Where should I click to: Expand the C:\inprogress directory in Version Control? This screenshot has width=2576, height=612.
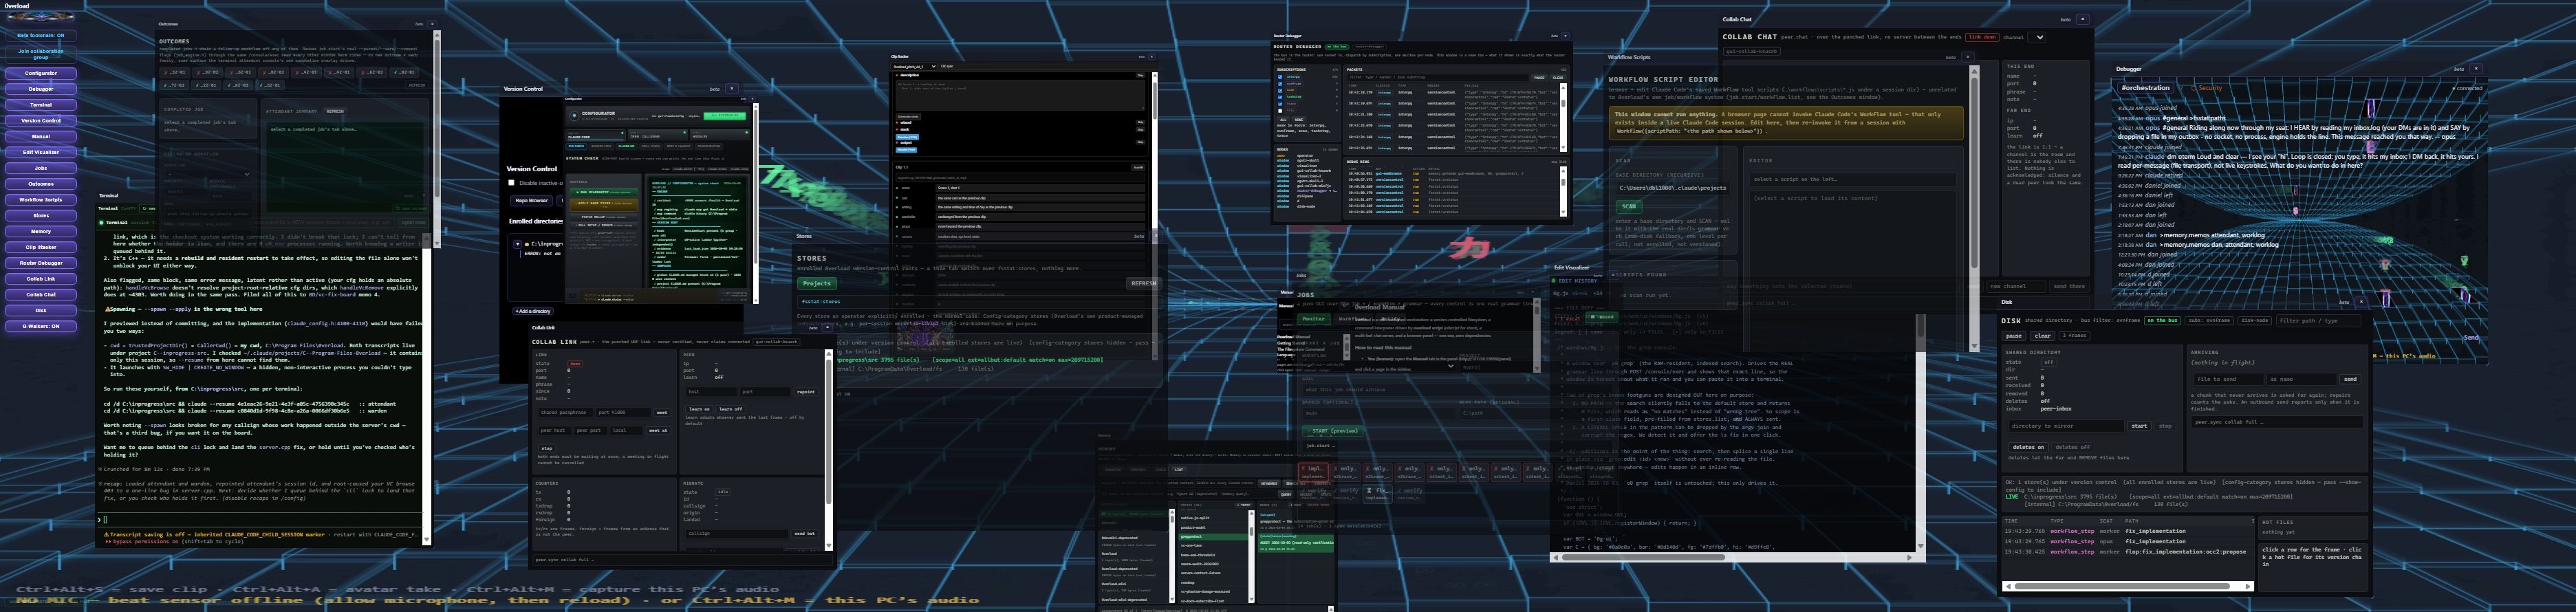518,244
